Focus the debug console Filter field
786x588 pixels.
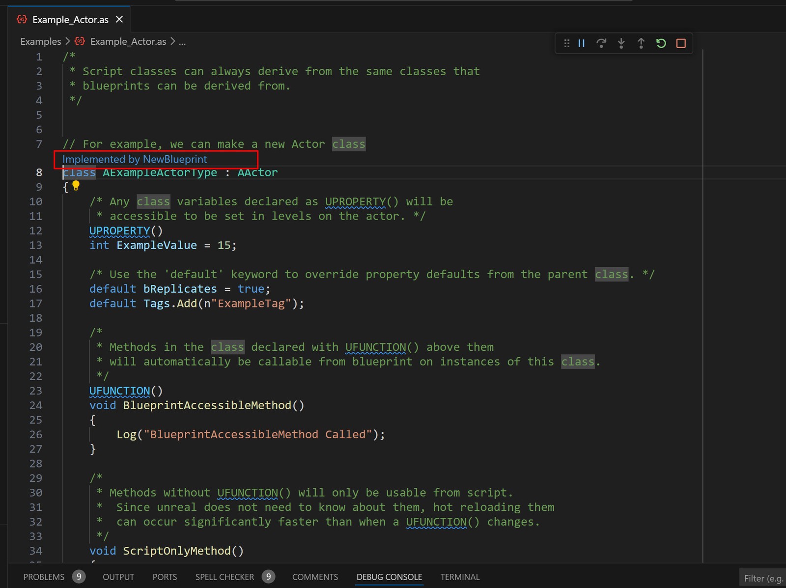(763, 578)
